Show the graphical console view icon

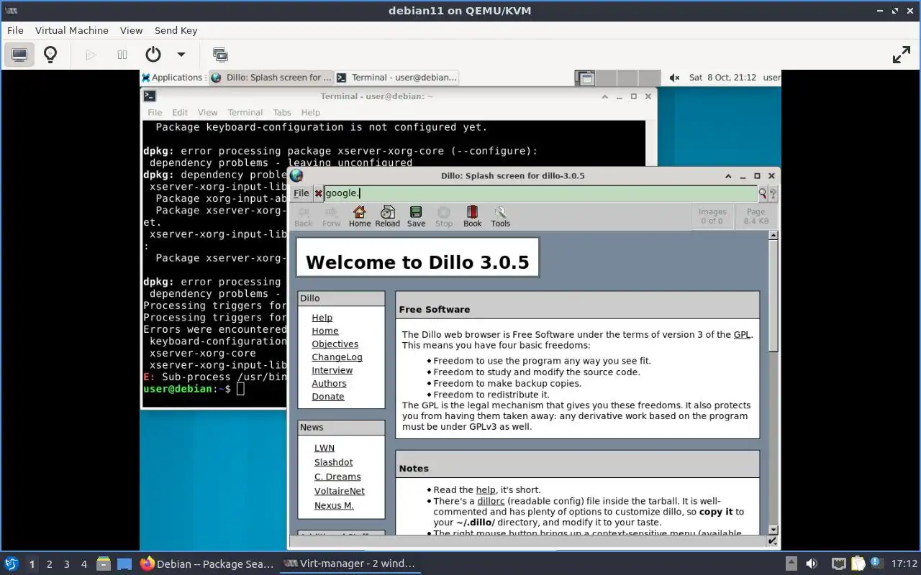[x=19, y=55]
